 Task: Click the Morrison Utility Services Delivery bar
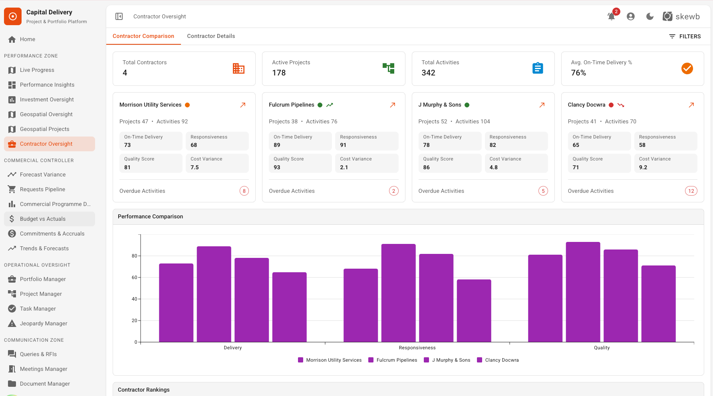pos(176,303)
